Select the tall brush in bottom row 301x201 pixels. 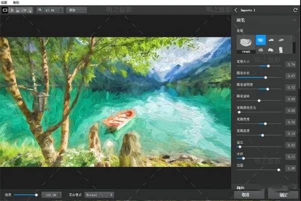(x=281, y=49)
